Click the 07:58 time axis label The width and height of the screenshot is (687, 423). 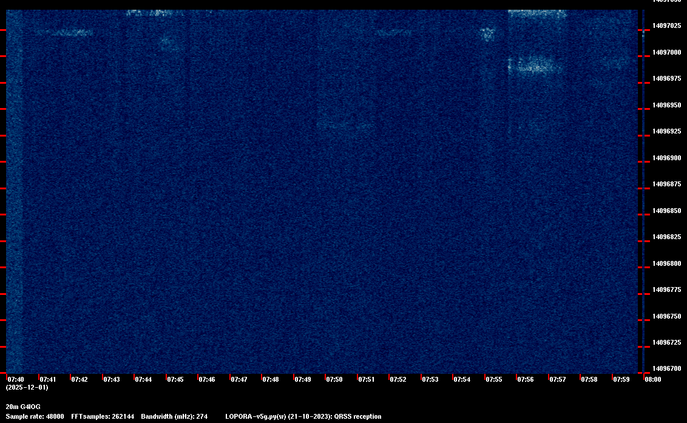[589, 379]
